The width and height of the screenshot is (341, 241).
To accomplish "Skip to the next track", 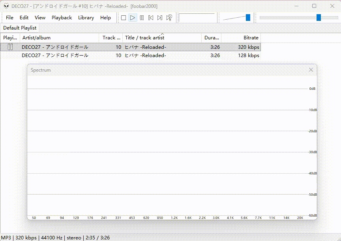I will click(160, 18).
